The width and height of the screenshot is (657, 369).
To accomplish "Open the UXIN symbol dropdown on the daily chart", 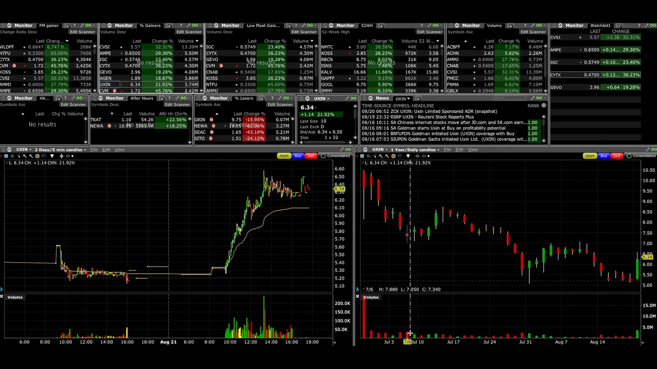I will coord(380,150).
